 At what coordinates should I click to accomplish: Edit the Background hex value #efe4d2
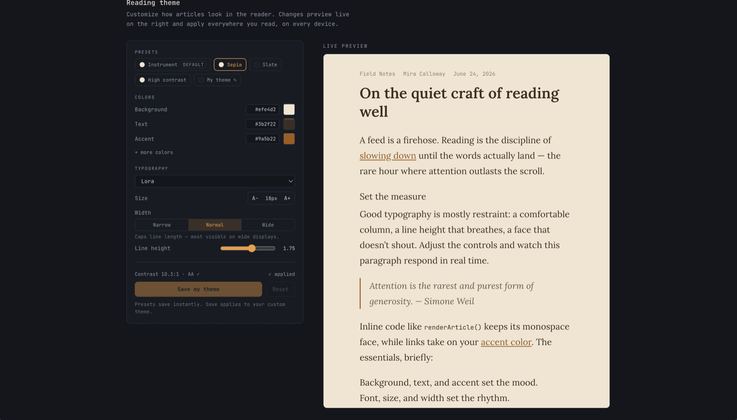pyautogui.click(x=263, y=109)
